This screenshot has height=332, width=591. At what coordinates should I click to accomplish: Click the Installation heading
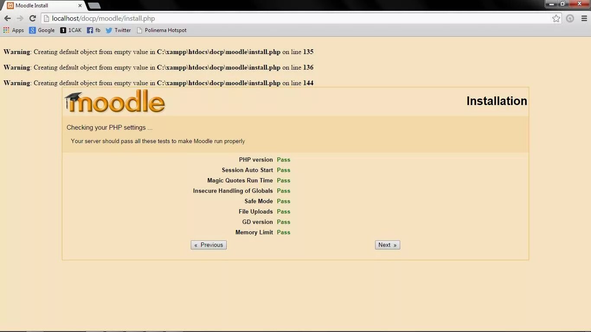point(497,101)
